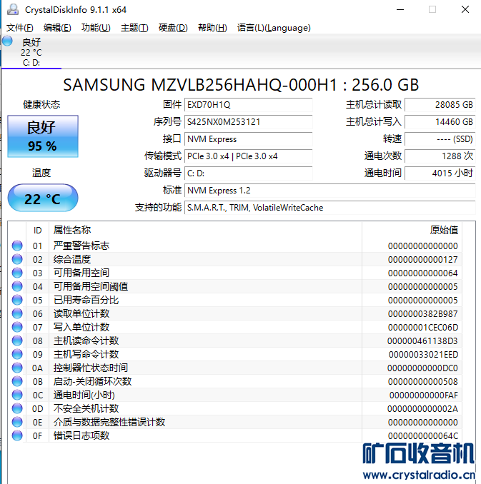Click the status orb for row 0E 介质与数据完整性错误计数

click(17, 423)
